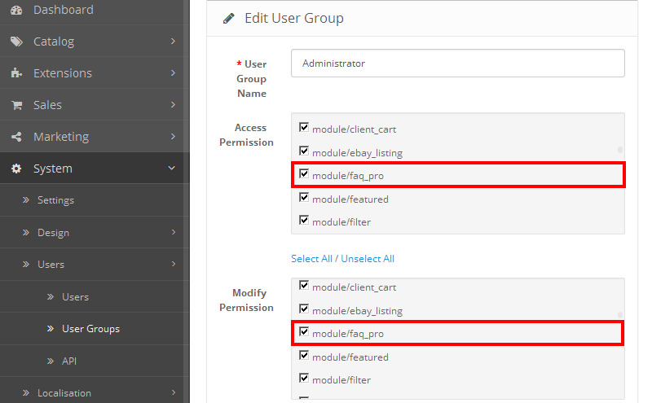Expand the Design submenu arrow
The image size is (652, 403).
(173, 233)
